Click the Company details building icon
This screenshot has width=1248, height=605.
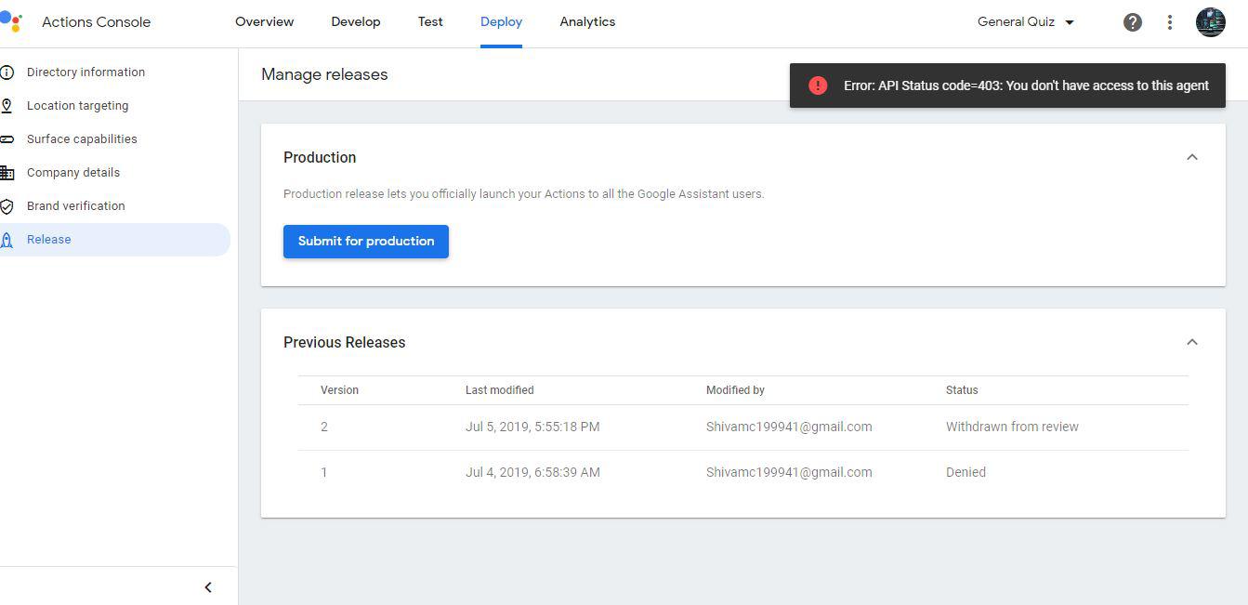(x=10, y=172)
